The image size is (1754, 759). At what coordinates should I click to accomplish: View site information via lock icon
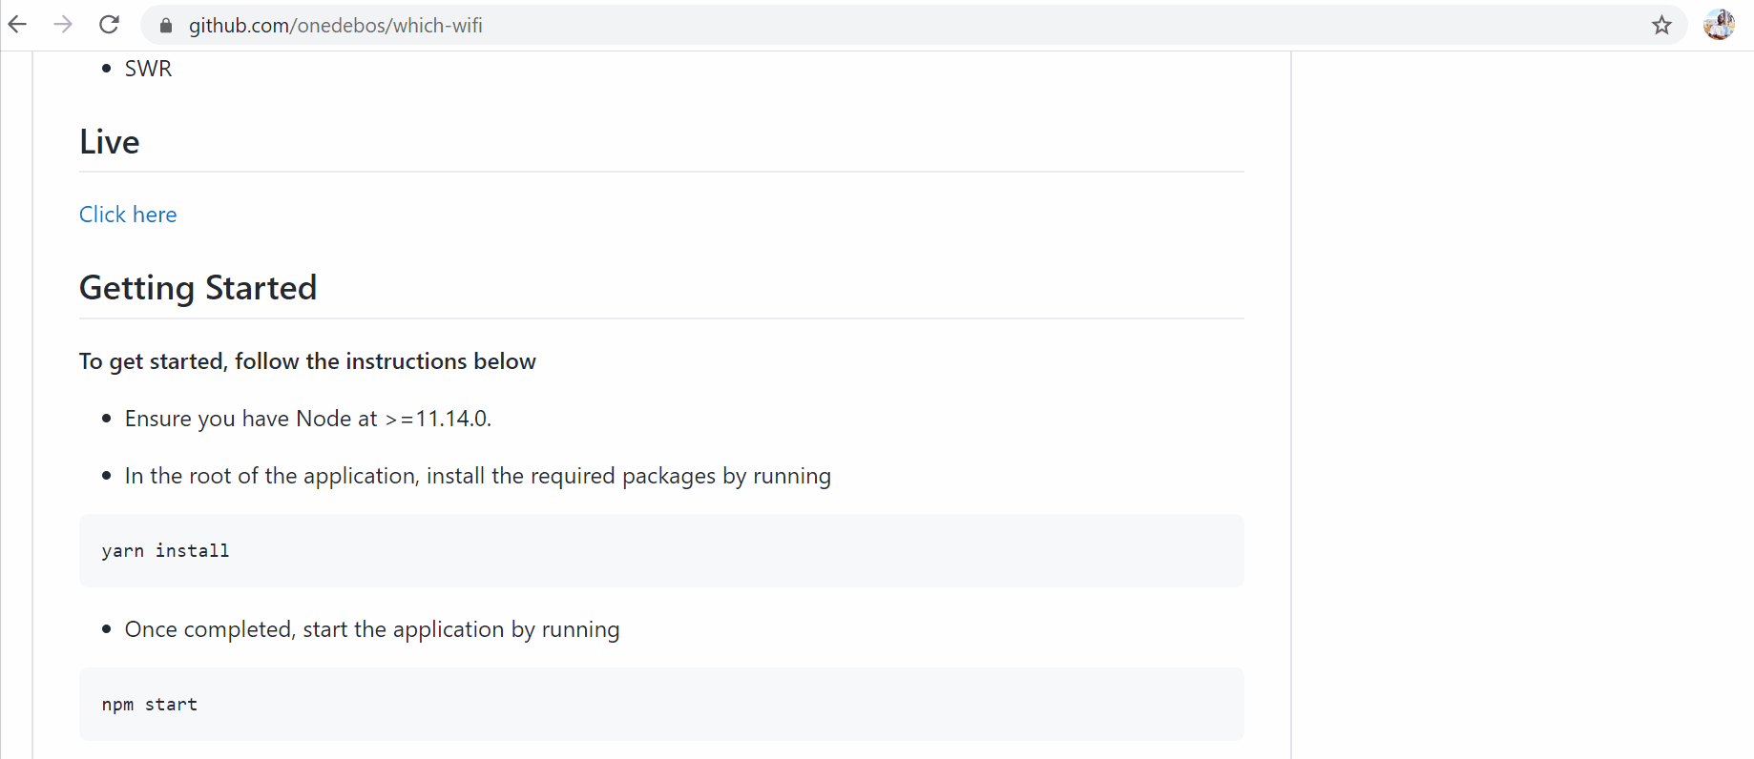click(x=166, y=26)
